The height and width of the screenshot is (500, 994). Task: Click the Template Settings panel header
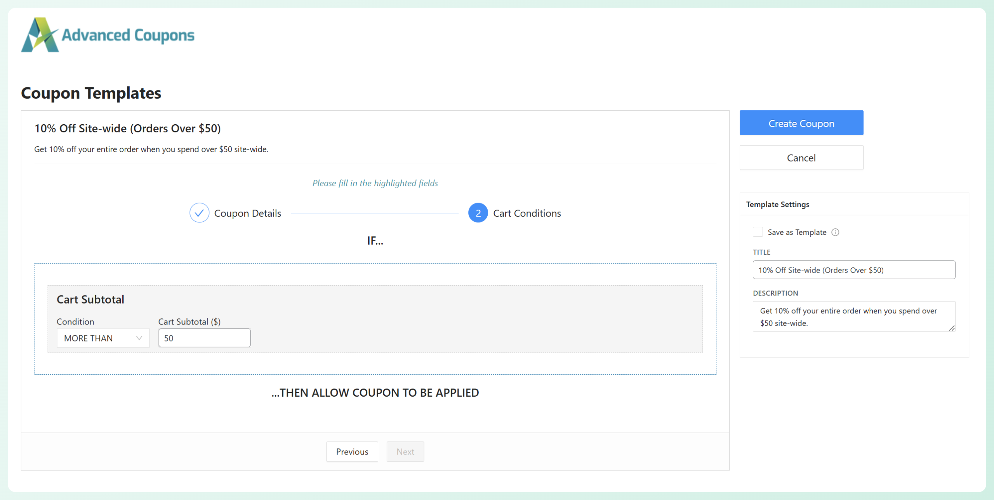(x=777, y=204)
